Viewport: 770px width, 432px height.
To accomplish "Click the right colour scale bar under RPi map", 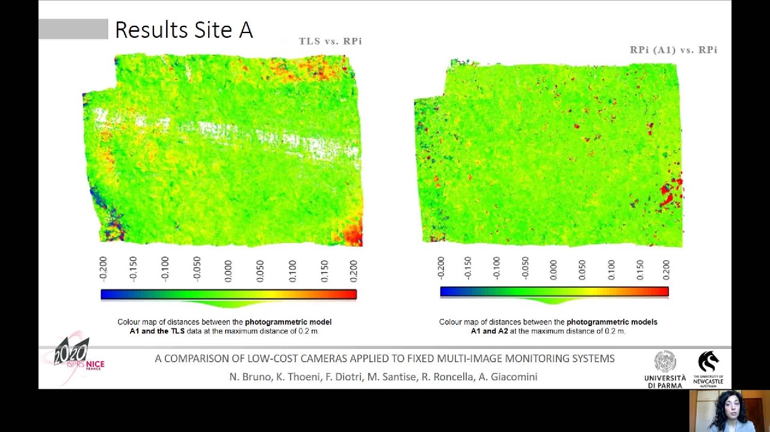I will 554,292.
